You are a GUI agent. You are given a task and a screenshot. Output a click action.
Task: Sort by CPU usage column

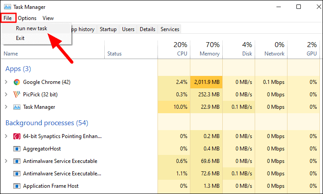174,49
